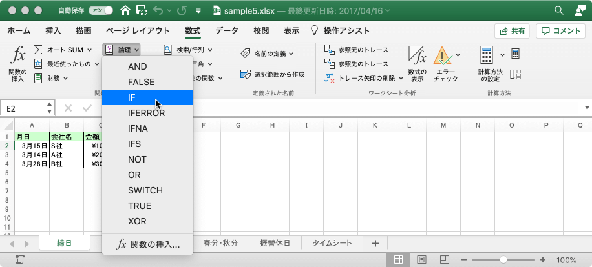Open the quick access toolbar customize arrow
Screen dimensions: 592x267
pos(198,11)
